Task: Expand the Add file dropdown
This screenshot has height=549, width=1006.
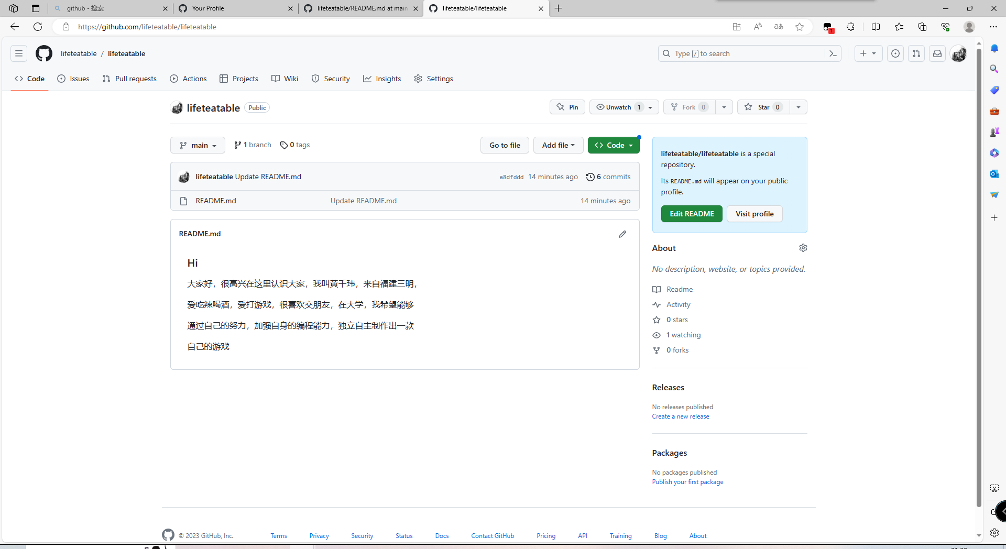Action: pos(557,145)
